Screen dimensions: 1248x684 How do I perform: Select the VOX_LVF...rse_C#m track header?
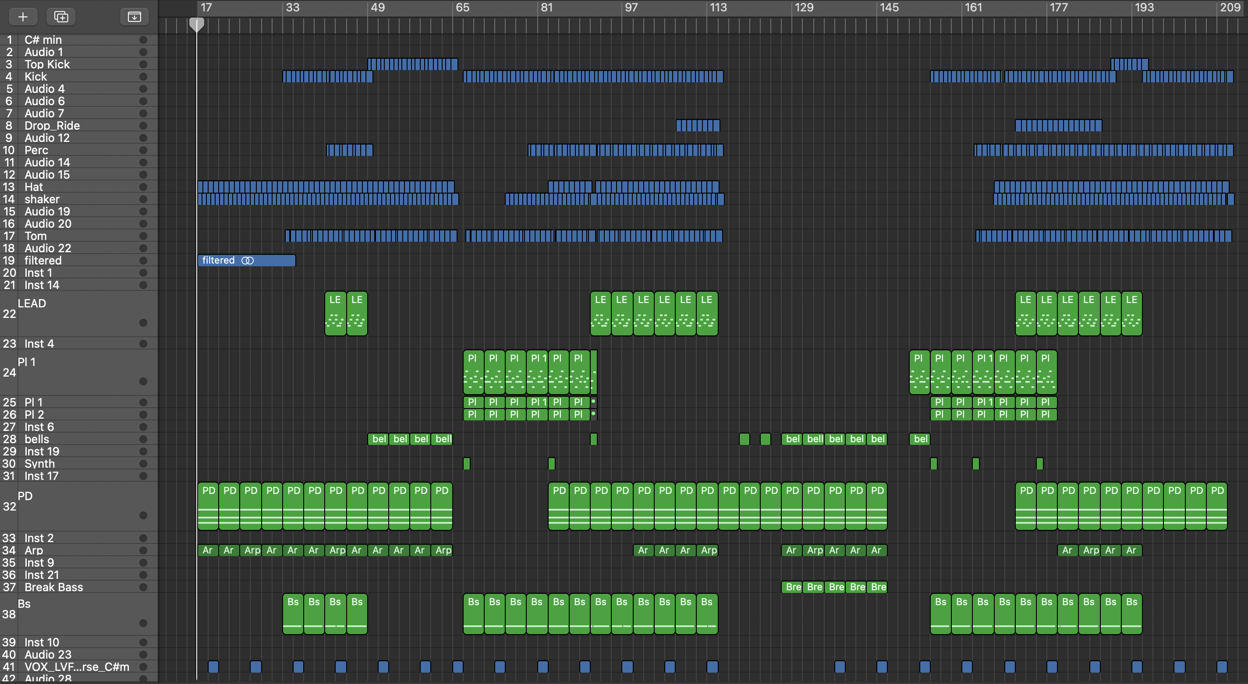(78, 667)
